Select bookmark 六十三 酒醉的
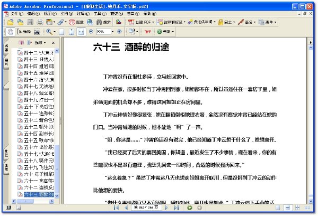This screenshot has height=216, width=318. point(39,194)
